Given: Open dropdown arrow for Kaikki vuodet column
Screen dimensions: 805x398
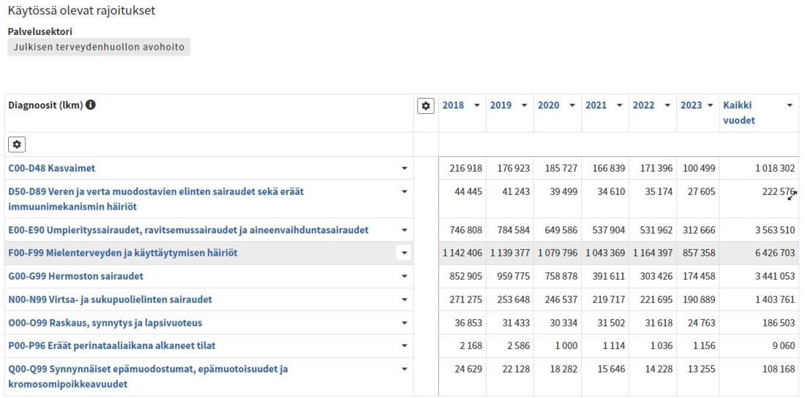Looking at the screenshot, I should click(x=790, y=105).
